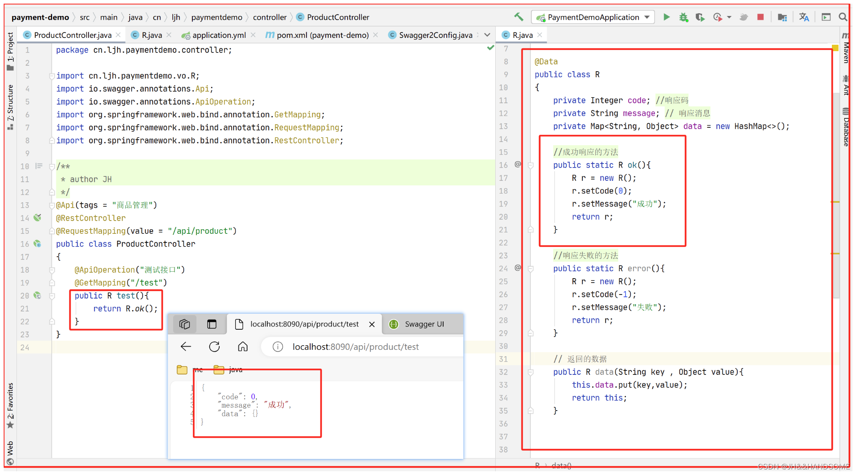Collapse data() method fold at line 32

coord(531,373)
